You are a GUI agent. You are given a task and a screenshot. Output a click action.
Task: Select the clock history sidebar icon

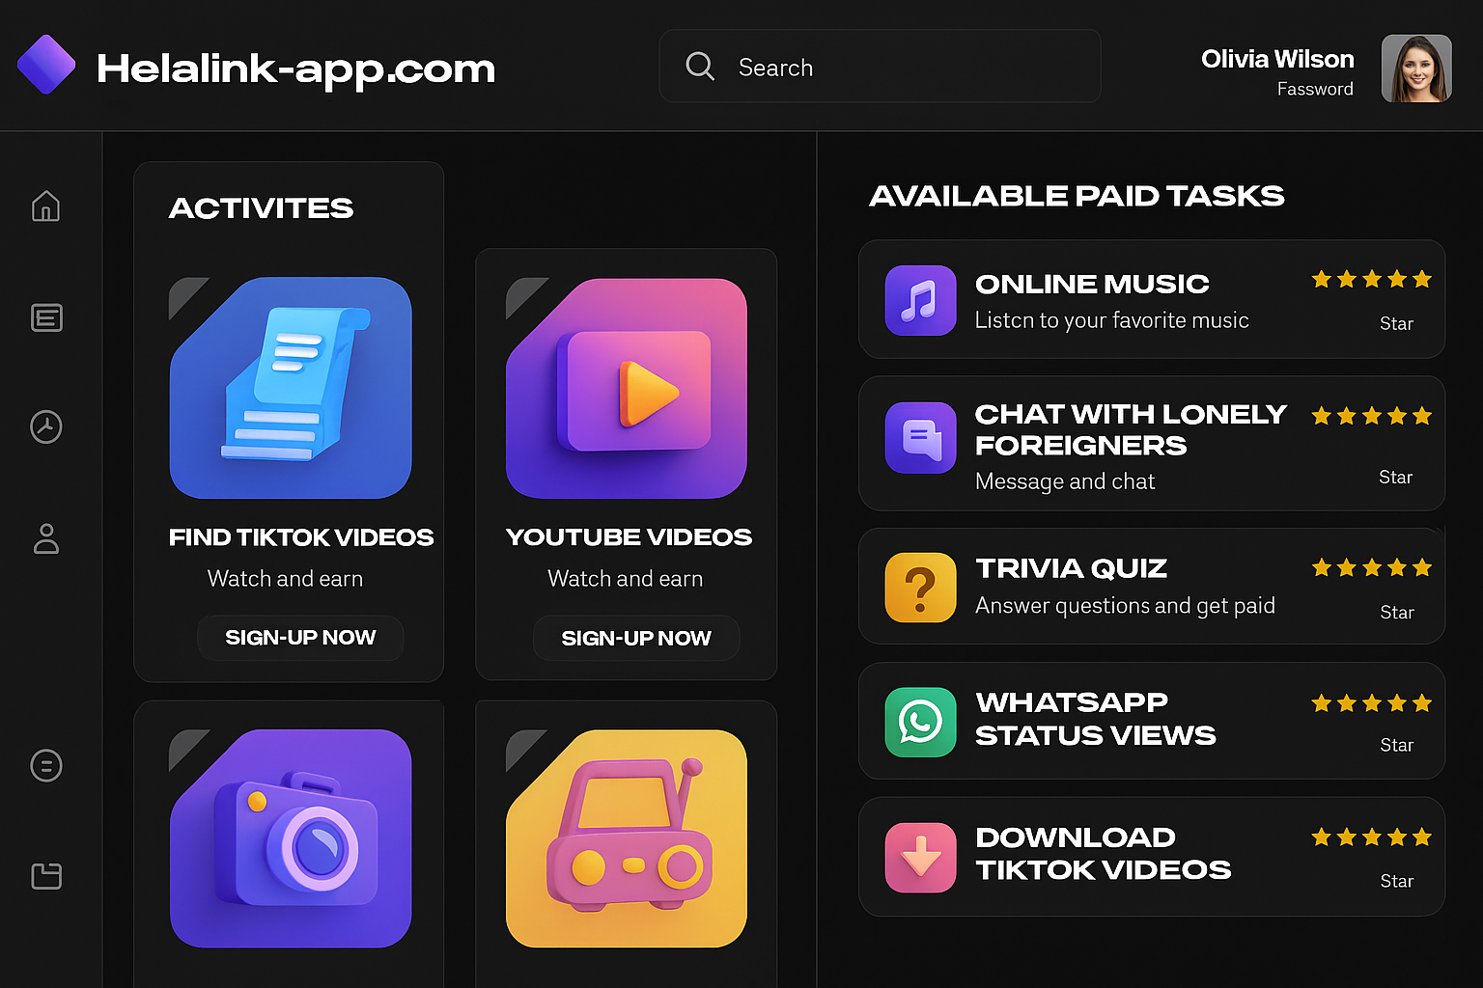pos(46,426)
